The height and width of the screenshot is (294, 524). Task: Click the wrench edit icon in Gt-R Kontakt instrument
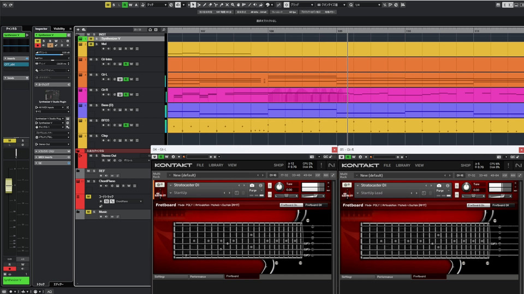[x=347, y=185]
